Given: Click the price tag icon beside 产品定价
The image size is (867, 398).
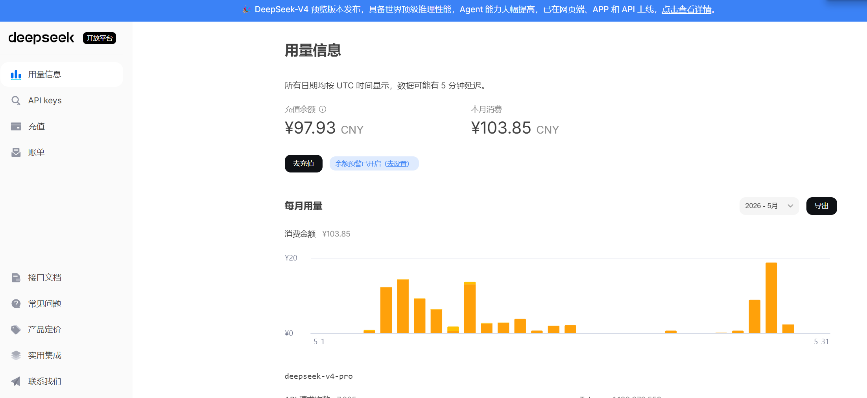Looking at the screenshot, I should click(x=16, y=330).
